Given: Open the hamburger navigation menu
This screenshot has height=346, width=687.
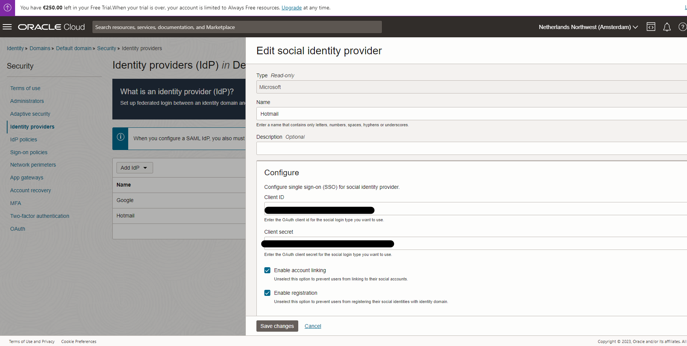Looking at the screenshot, I should coord(7,27).
